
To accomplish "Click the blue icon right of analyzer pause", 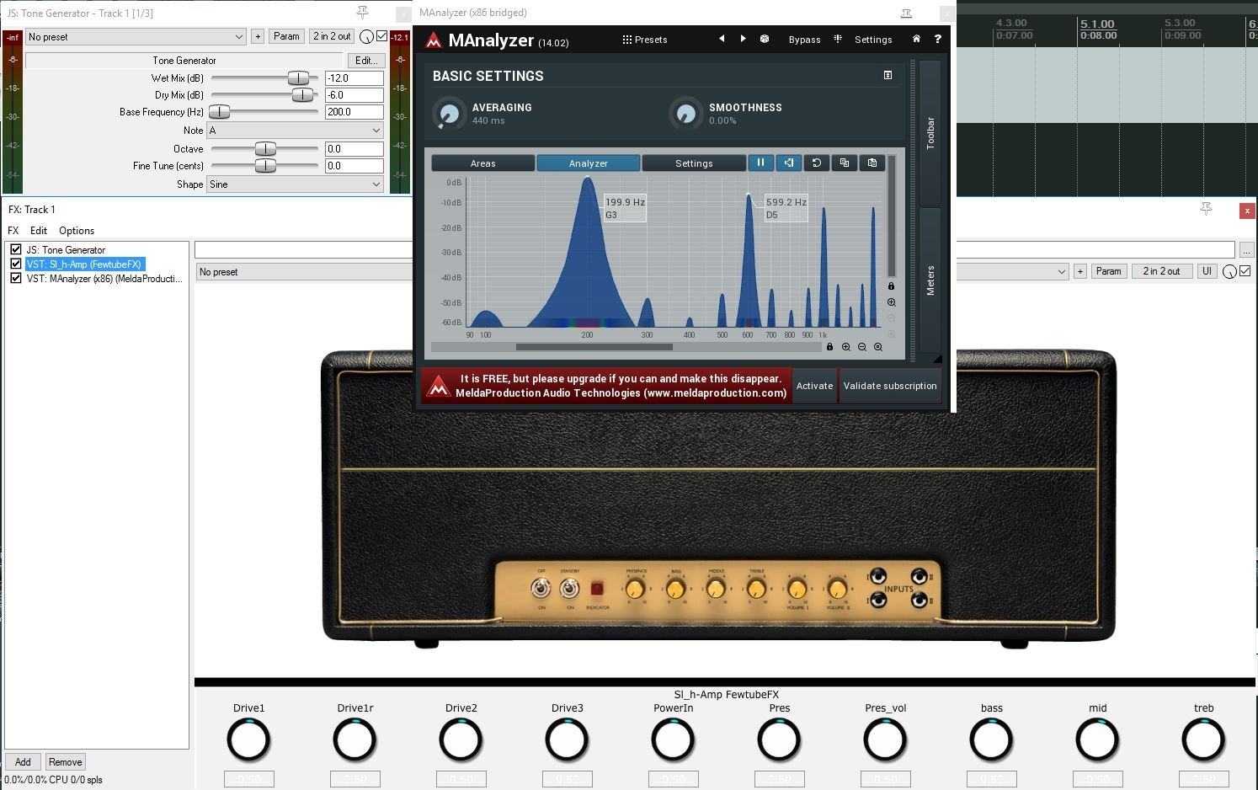I will coord(788,163).
